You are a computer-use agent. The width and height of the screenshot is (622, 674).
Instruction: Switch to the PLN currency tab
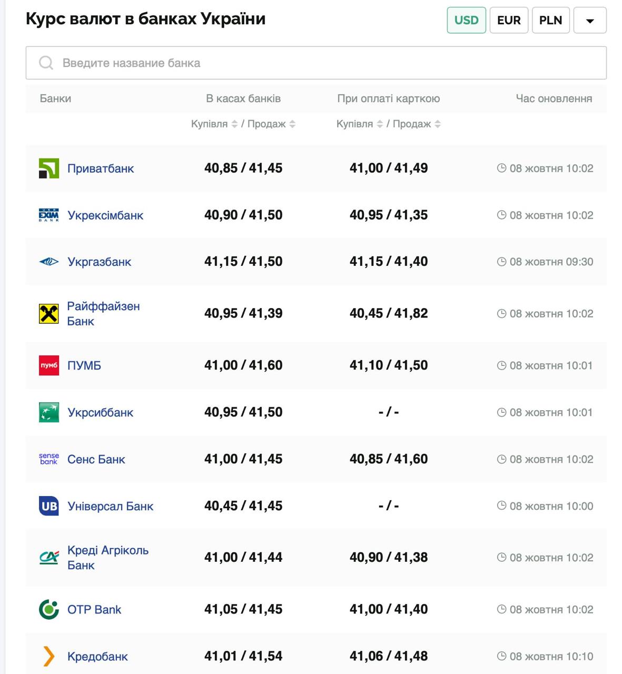coord(550,21)
